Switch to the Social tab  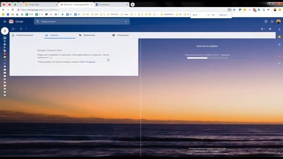click(60, 35)
